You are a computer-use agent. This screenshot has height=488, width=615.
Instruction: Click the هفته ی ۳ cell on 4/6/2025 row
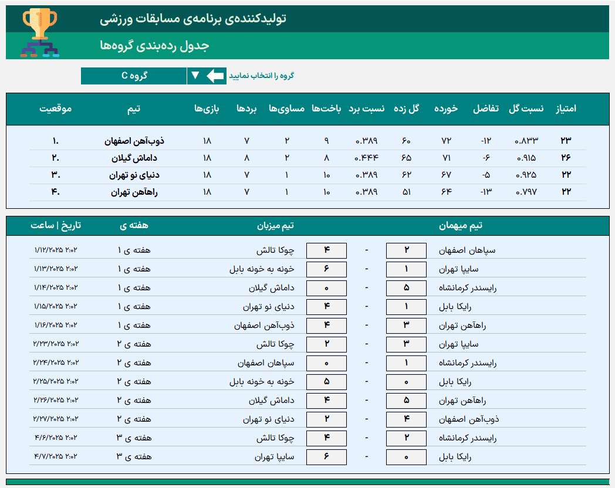tap(134, 438)
